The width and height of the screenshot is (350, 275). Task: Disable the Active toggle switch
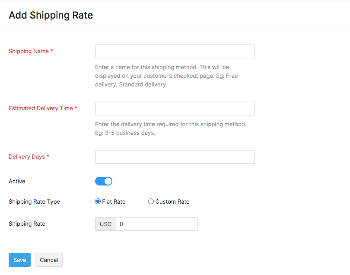pos(104,181)
